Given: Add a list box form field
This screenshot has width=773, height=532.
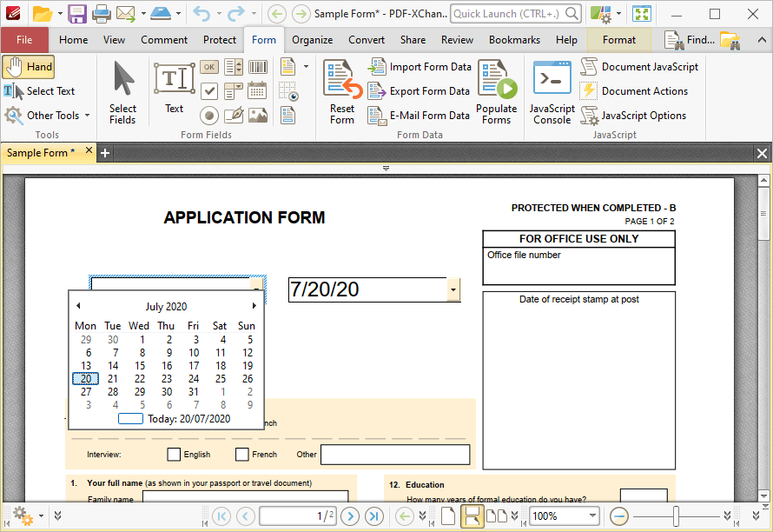Looking at the screenshot, I should [x=233, y=67].
